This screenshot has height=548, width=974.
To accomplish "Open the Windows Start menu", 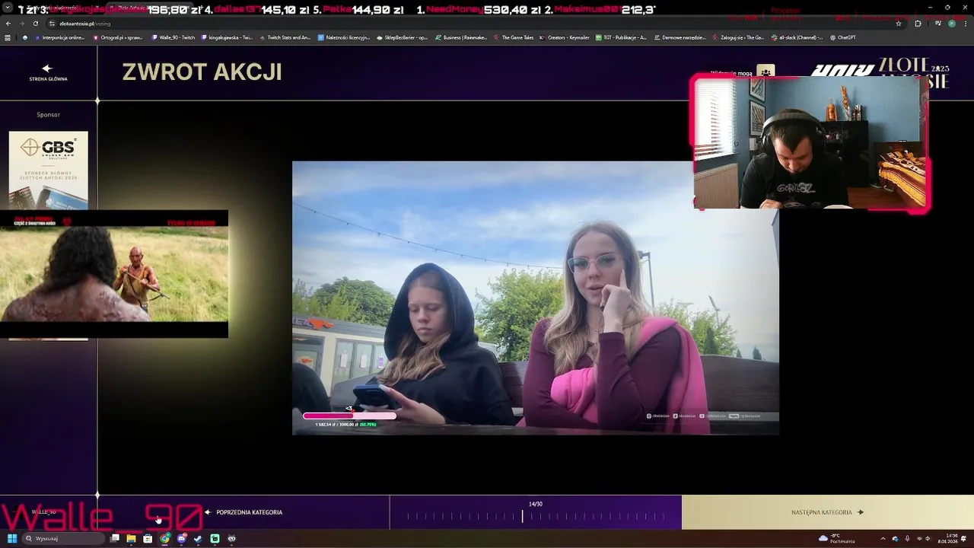I will point(11,538).
